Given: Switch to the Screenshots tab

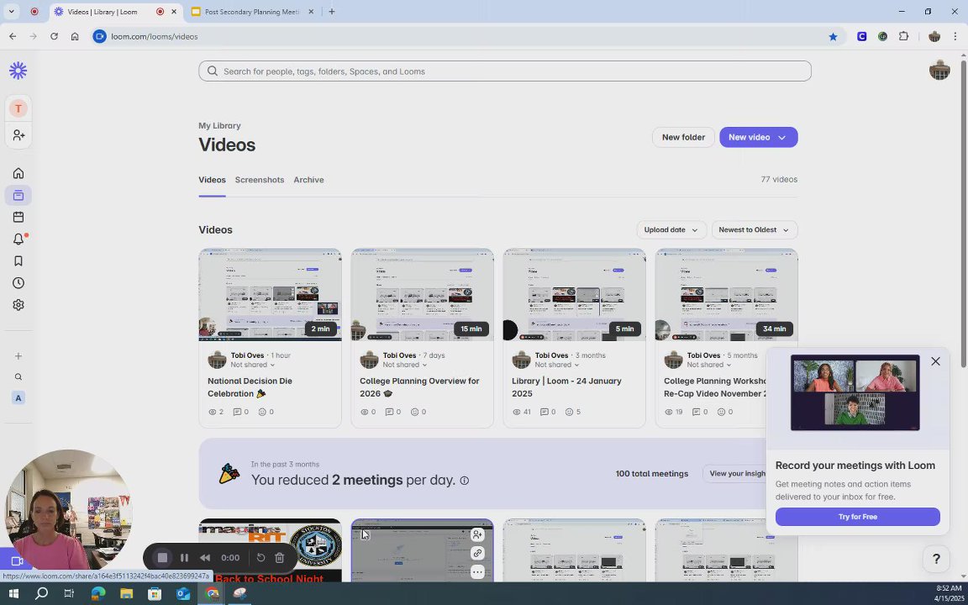Looking at the screenshot, I should point(260,181).
